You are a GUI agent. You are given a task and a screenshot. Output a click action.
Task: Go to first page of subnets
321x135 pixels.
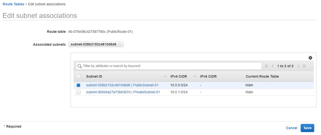tap(267, 66)
